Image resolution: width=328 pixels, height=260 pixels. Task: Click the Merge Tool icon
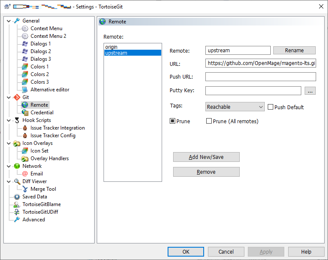pos(25,189)
